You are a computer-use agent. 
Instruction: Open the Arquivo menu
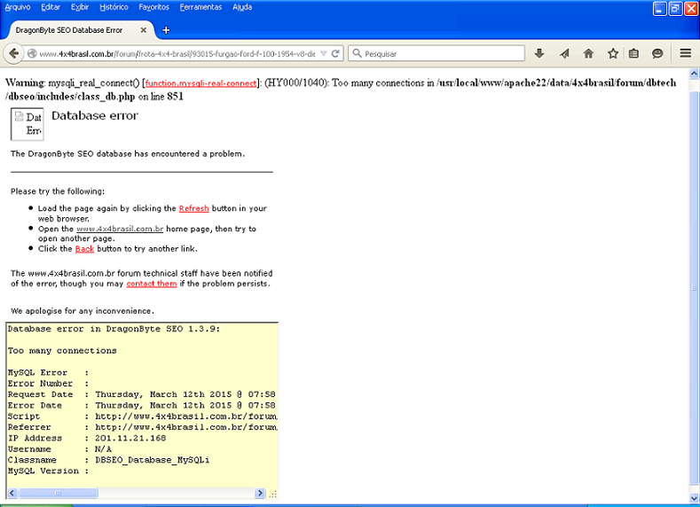coord(18,7)
